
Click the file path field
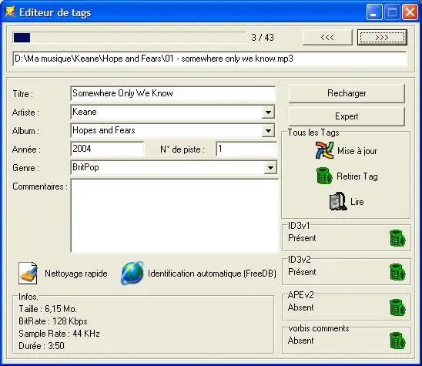tap(209, 59)
